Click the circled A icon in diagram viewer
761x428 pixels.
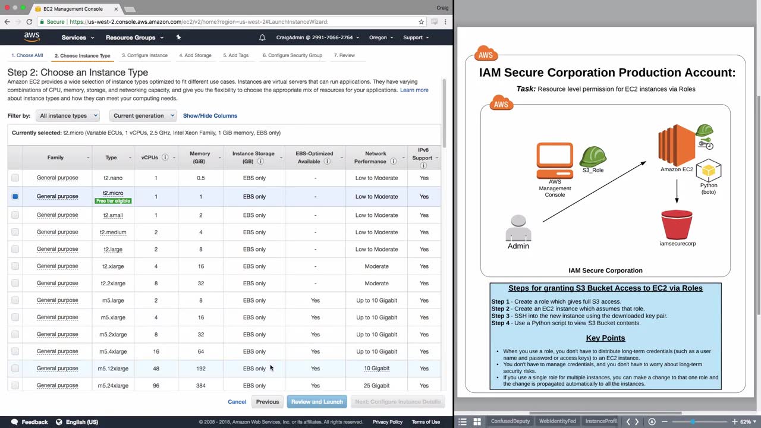coord(652,421)
